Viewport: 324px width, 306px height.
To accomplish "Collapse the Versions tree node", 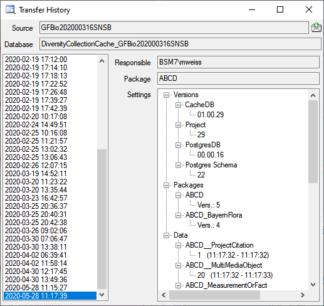I will pos(166,95).
